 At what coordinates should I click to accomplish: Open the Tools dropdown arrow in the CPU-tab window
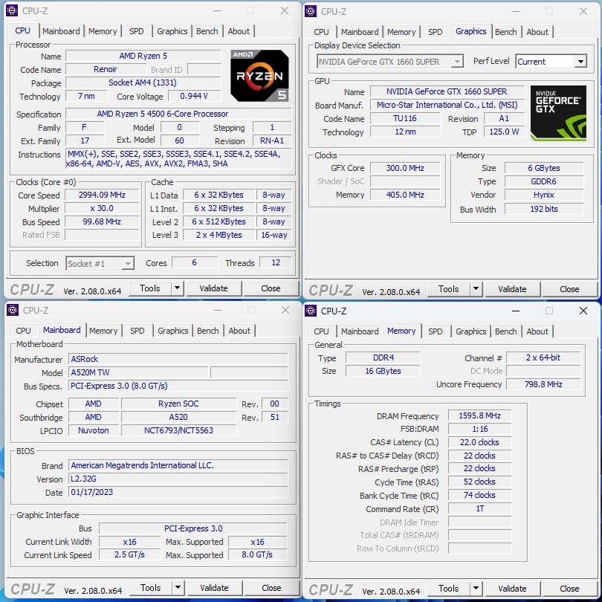(177, 288)
